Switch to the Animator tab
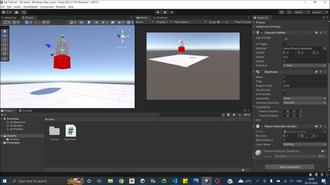 [160, 17]
